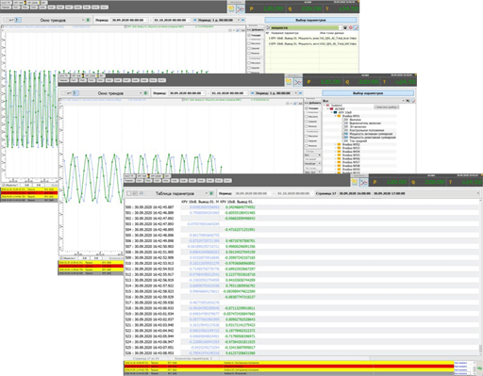Step period forward with right arrow in middle window
483x376 pixels.
(300, 93)
